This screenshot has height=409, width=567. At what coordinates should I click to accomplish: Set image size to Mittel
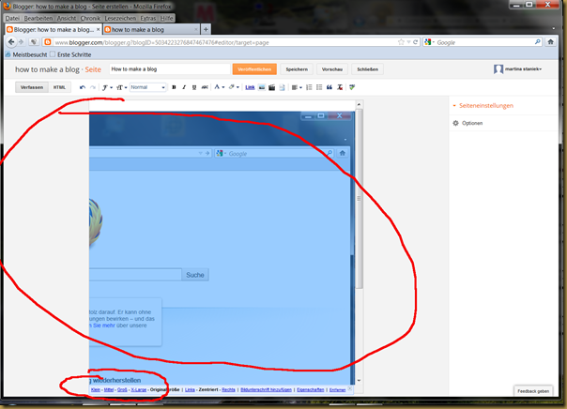[109, 390]
